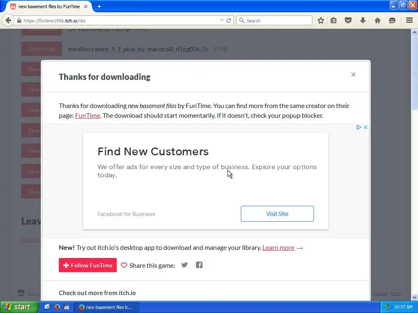Go back using the browser back arrow
Image resolution: width=418 pixels, height=313 pixels.
[x=8, y=20]
